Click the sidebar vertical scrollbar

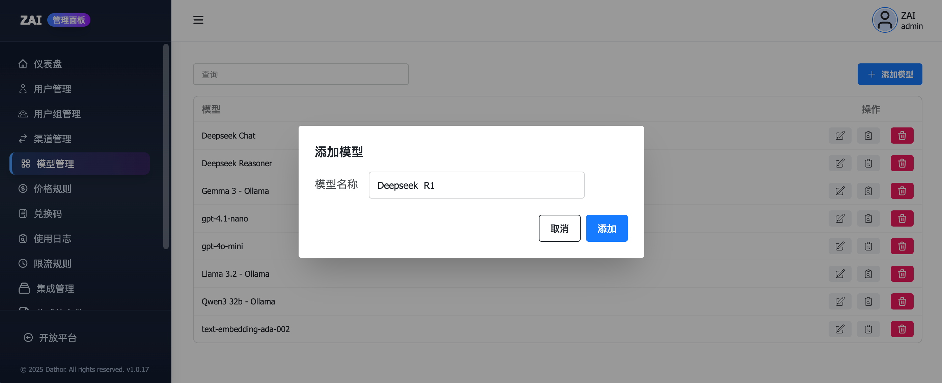[166, 146]
